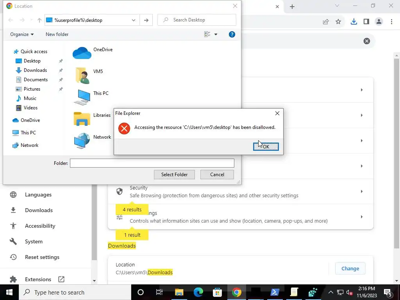
Task: Open the Chrome tab search chevron
Action: tap(337, 5)
